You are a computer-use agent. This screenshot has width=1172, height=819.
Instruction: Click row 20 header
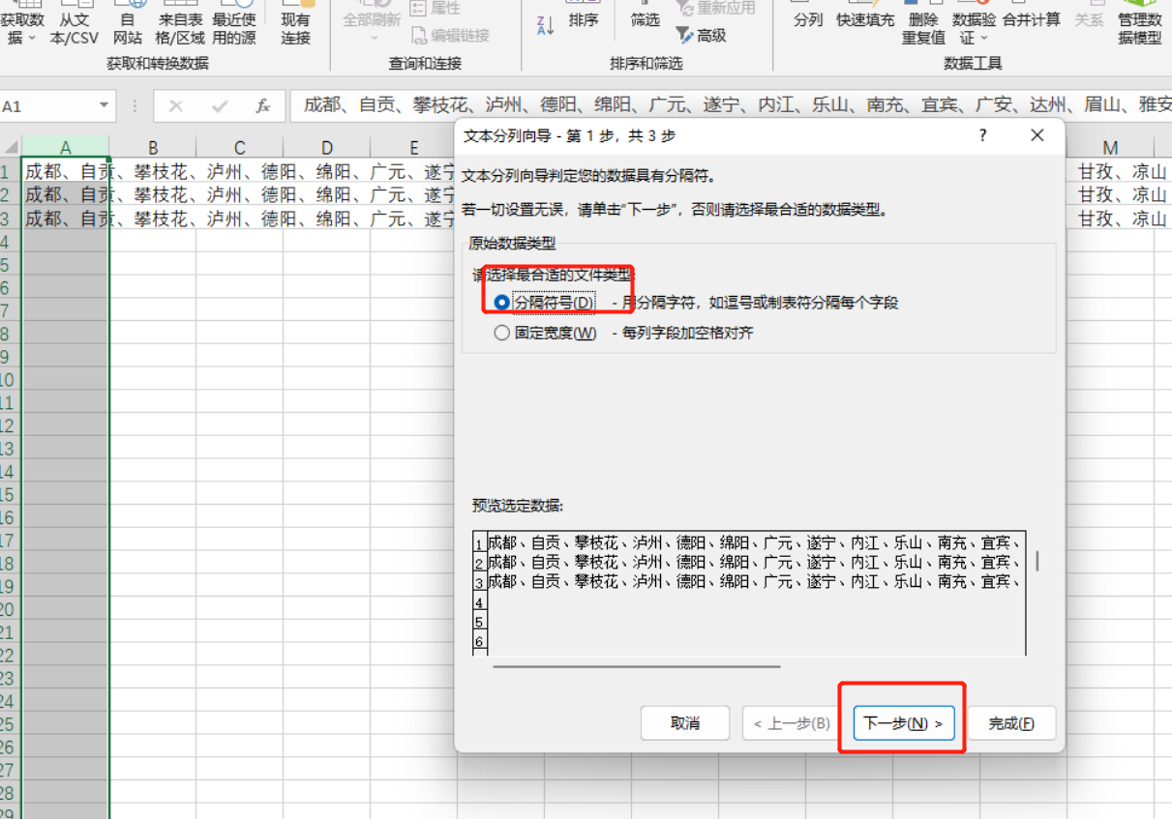9,609
